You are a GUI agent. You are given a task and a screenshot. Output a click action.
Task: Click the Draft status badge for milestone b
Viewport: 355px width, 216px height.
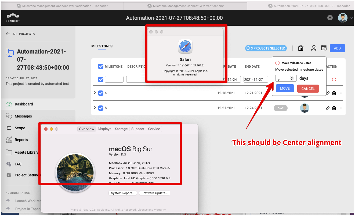pyautogui.click(x=281, y=108)
